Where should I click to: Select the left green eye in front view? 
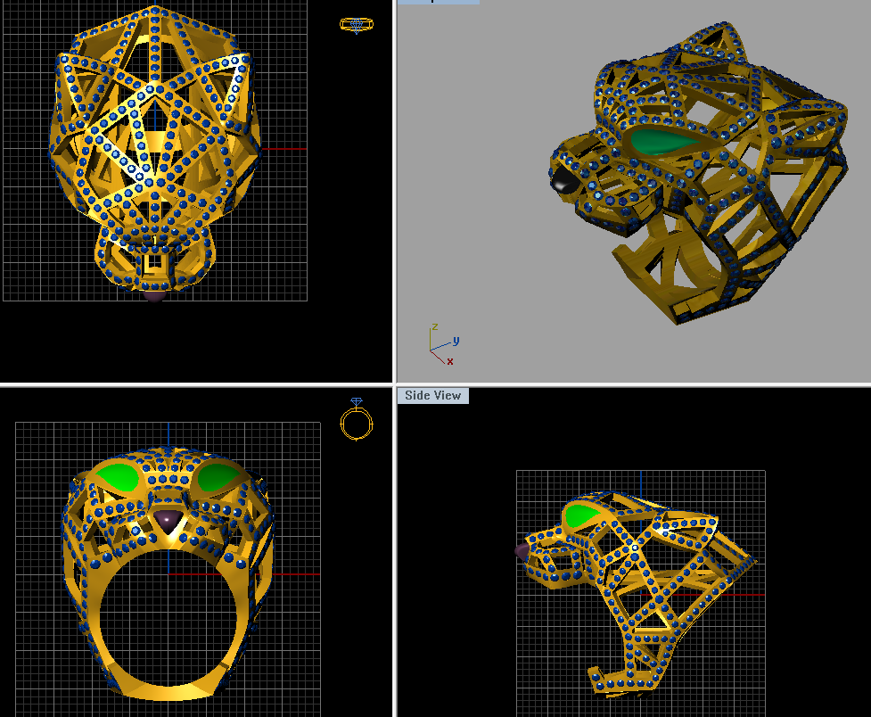118,477
